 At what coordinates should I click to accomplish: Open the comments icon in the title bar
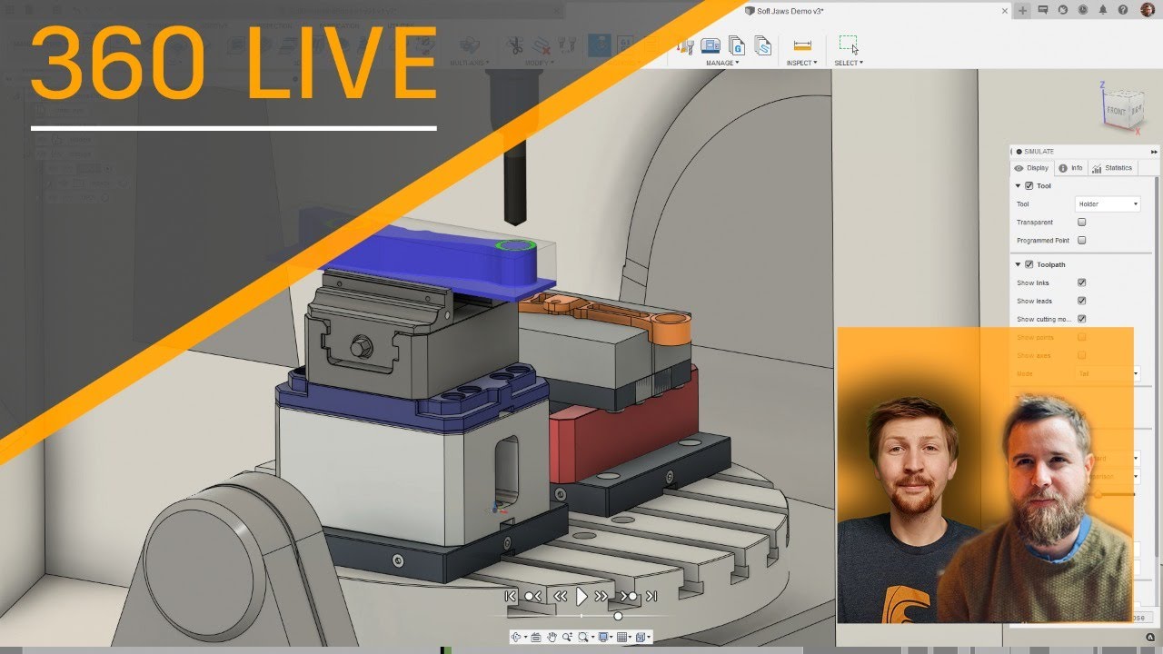click(1042, 10)
